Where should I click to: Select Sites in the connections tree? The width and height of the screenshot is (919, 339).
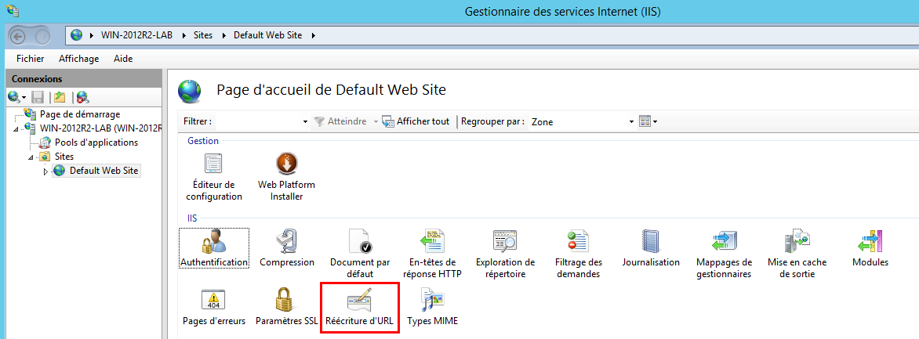[64, 157]
